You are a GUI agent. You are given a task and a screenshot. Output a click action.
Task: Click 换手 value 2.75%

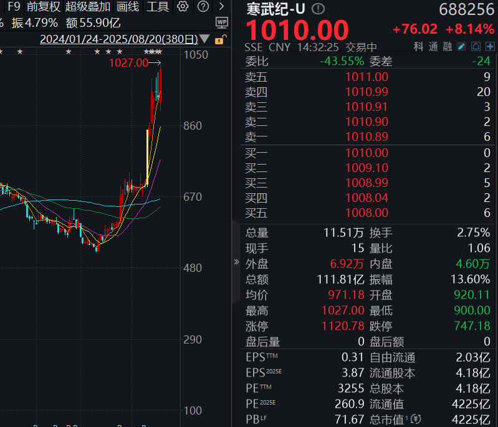click(x=474, y=233)
